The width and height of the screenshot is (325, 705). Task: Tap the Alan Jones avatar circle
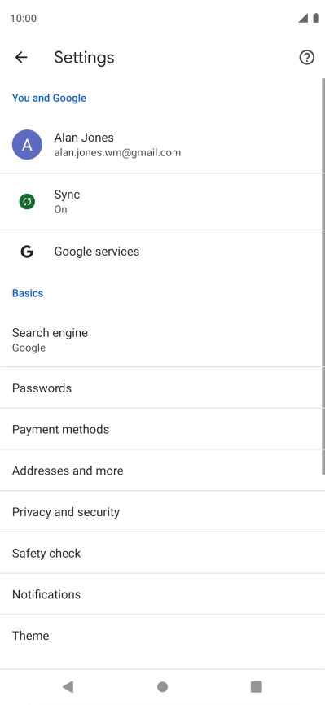[27, 145]
